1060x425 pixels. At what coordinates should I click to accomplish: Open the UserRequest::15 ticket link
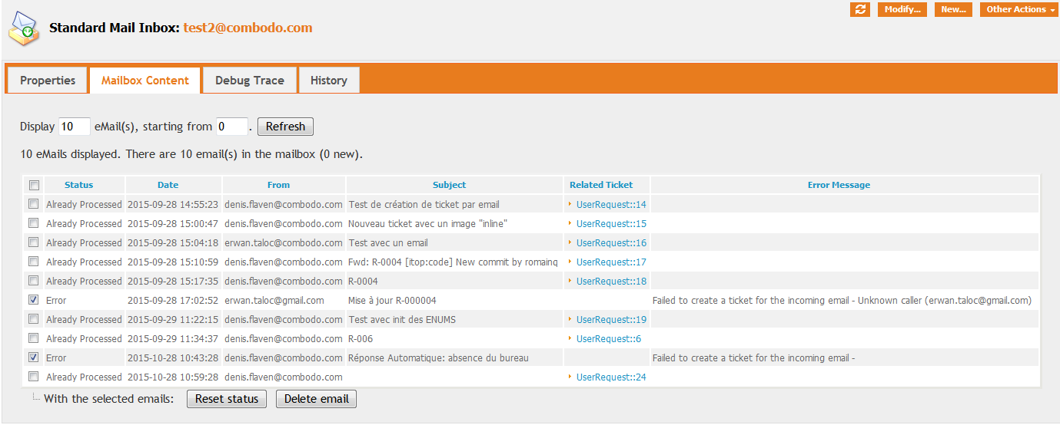pyautogui.click(x=611, y=224)
